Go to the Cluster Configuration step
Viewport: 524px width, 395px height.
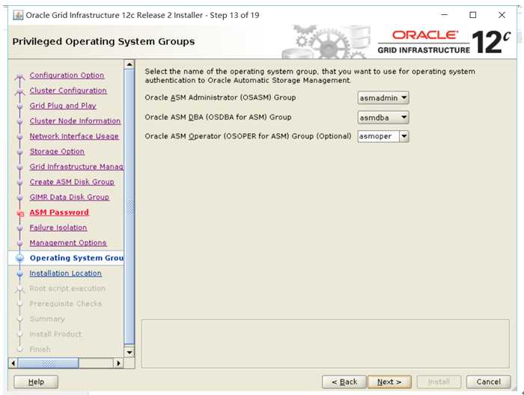[68, 91]
